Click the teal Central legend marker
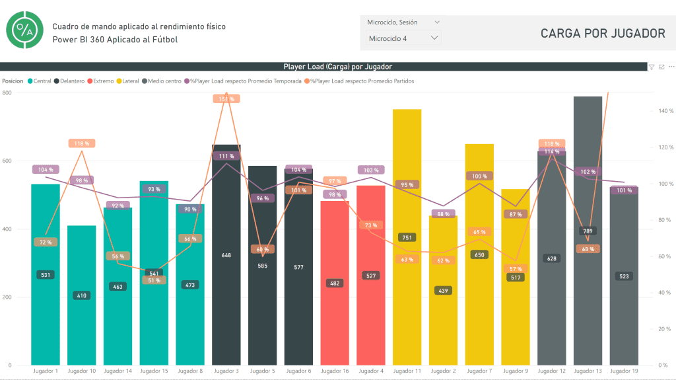The width and height of the screenshot is (676, 380). [x=30, y=81]
